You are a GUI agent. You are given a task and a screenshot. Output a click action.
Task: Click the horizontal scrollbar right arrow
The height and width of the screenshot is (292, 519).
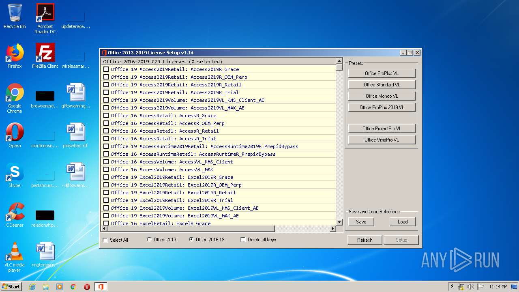[x=333, y=229]
